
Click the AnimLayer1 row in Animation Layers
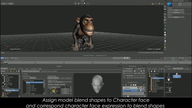point(133,88)
